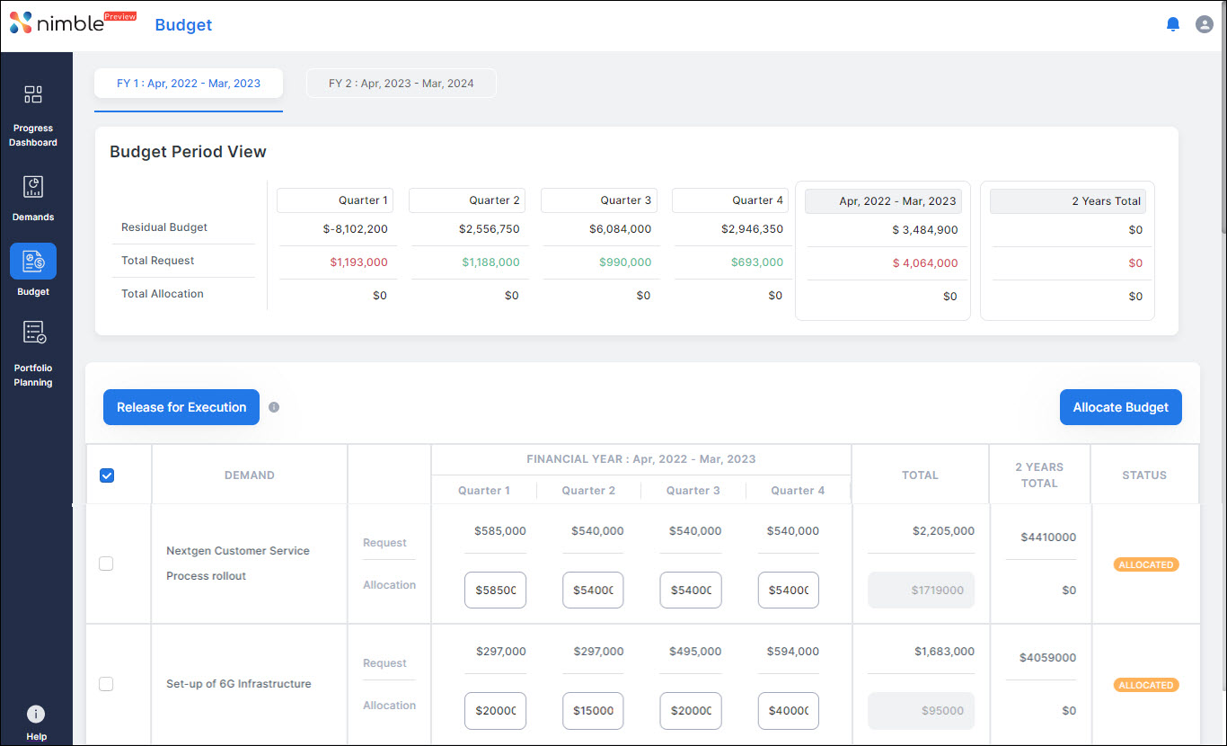Edit the Quarter 4 allocation for Nextgen Customer Service
Viewport: 1227px width, 746px height.
pyautogui.click(x=789, y=591)
